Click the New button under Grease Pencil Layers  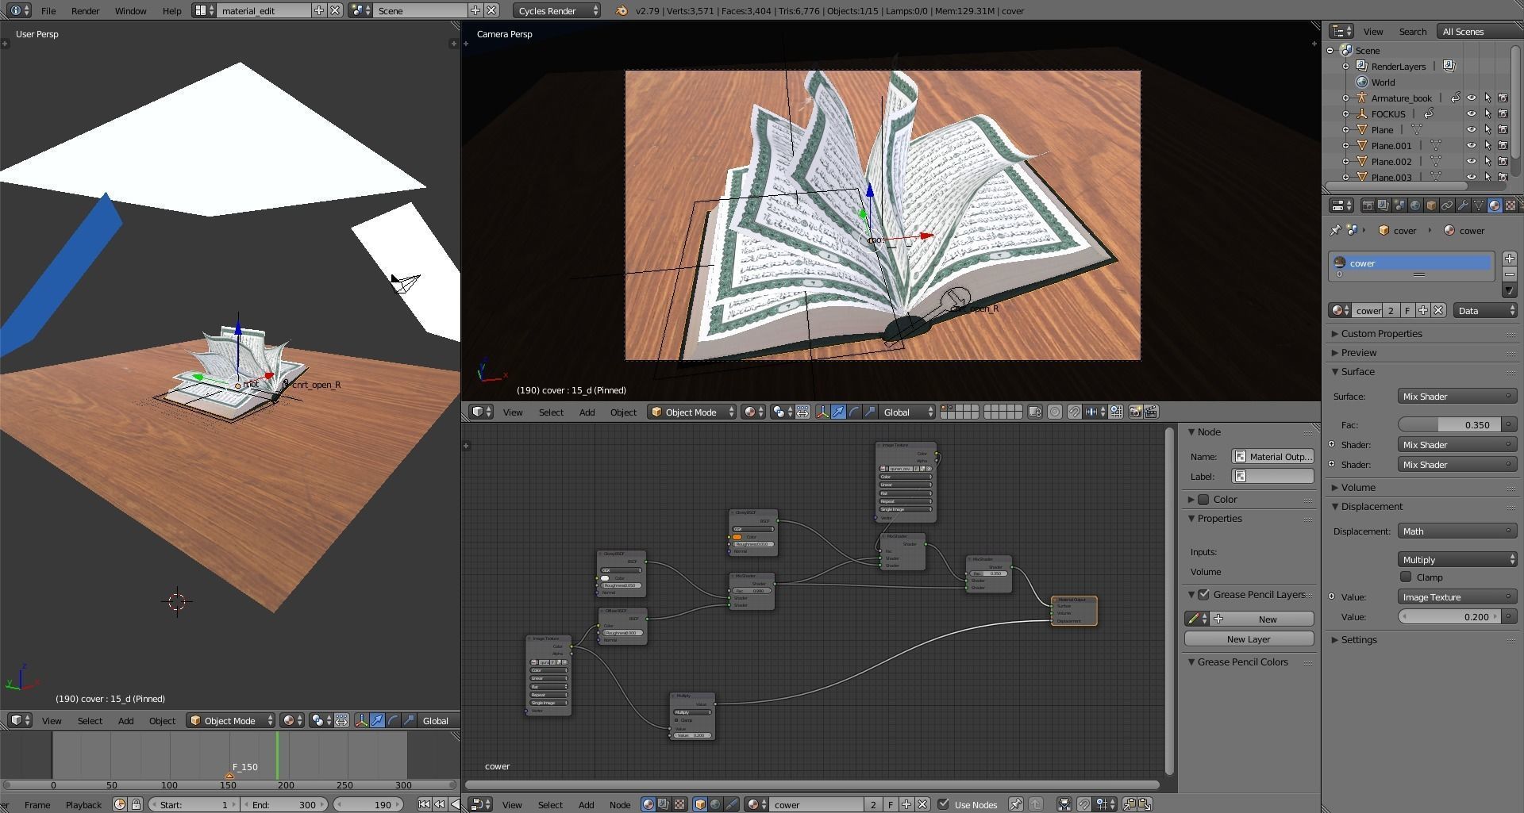(1262, 619)
